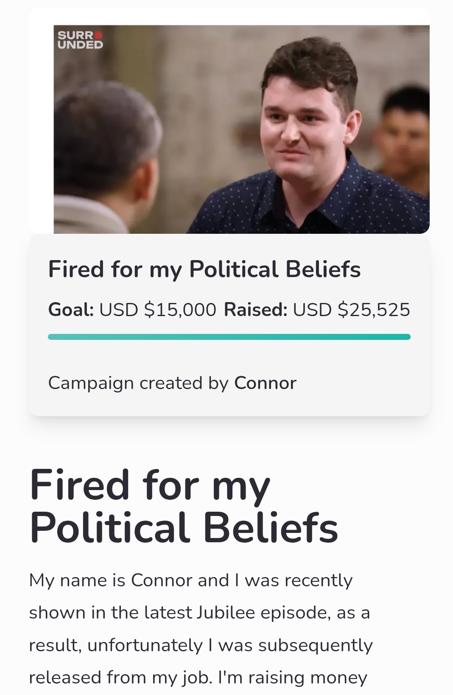Click the Surrounded logo in the photo
Viewport: 453px width, 695px height.
(x=80, y=40)
